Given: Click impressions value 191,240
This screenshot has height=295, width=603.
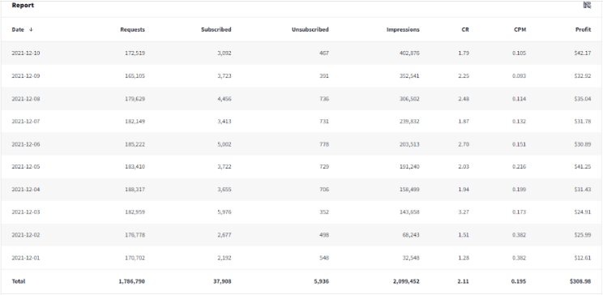Looking at the screenshot, I should coord(409,166).
